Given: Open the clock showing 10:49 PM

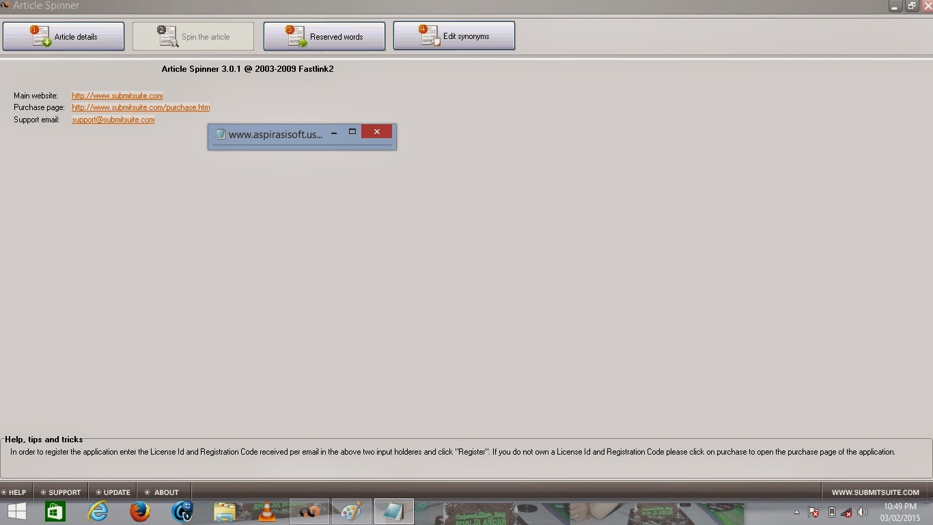Looking at the screenshot, I should pos(900,512).
